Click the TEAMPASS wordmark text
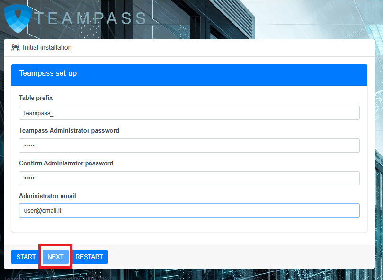383x280 pixels. (x=90, y=18)
